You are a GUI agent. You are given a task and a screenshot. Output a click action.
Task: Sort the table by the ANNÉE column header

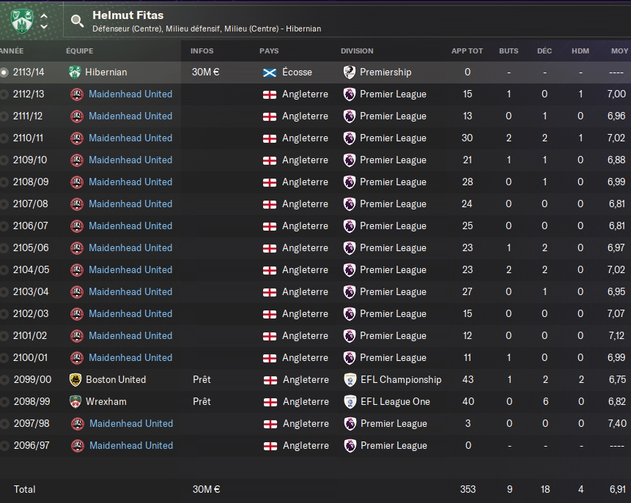[12, 51]
